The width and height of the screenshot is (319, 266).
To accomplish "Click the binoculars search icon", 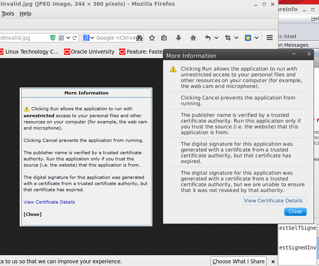I will pyautogui.click(x=139, y=38).
